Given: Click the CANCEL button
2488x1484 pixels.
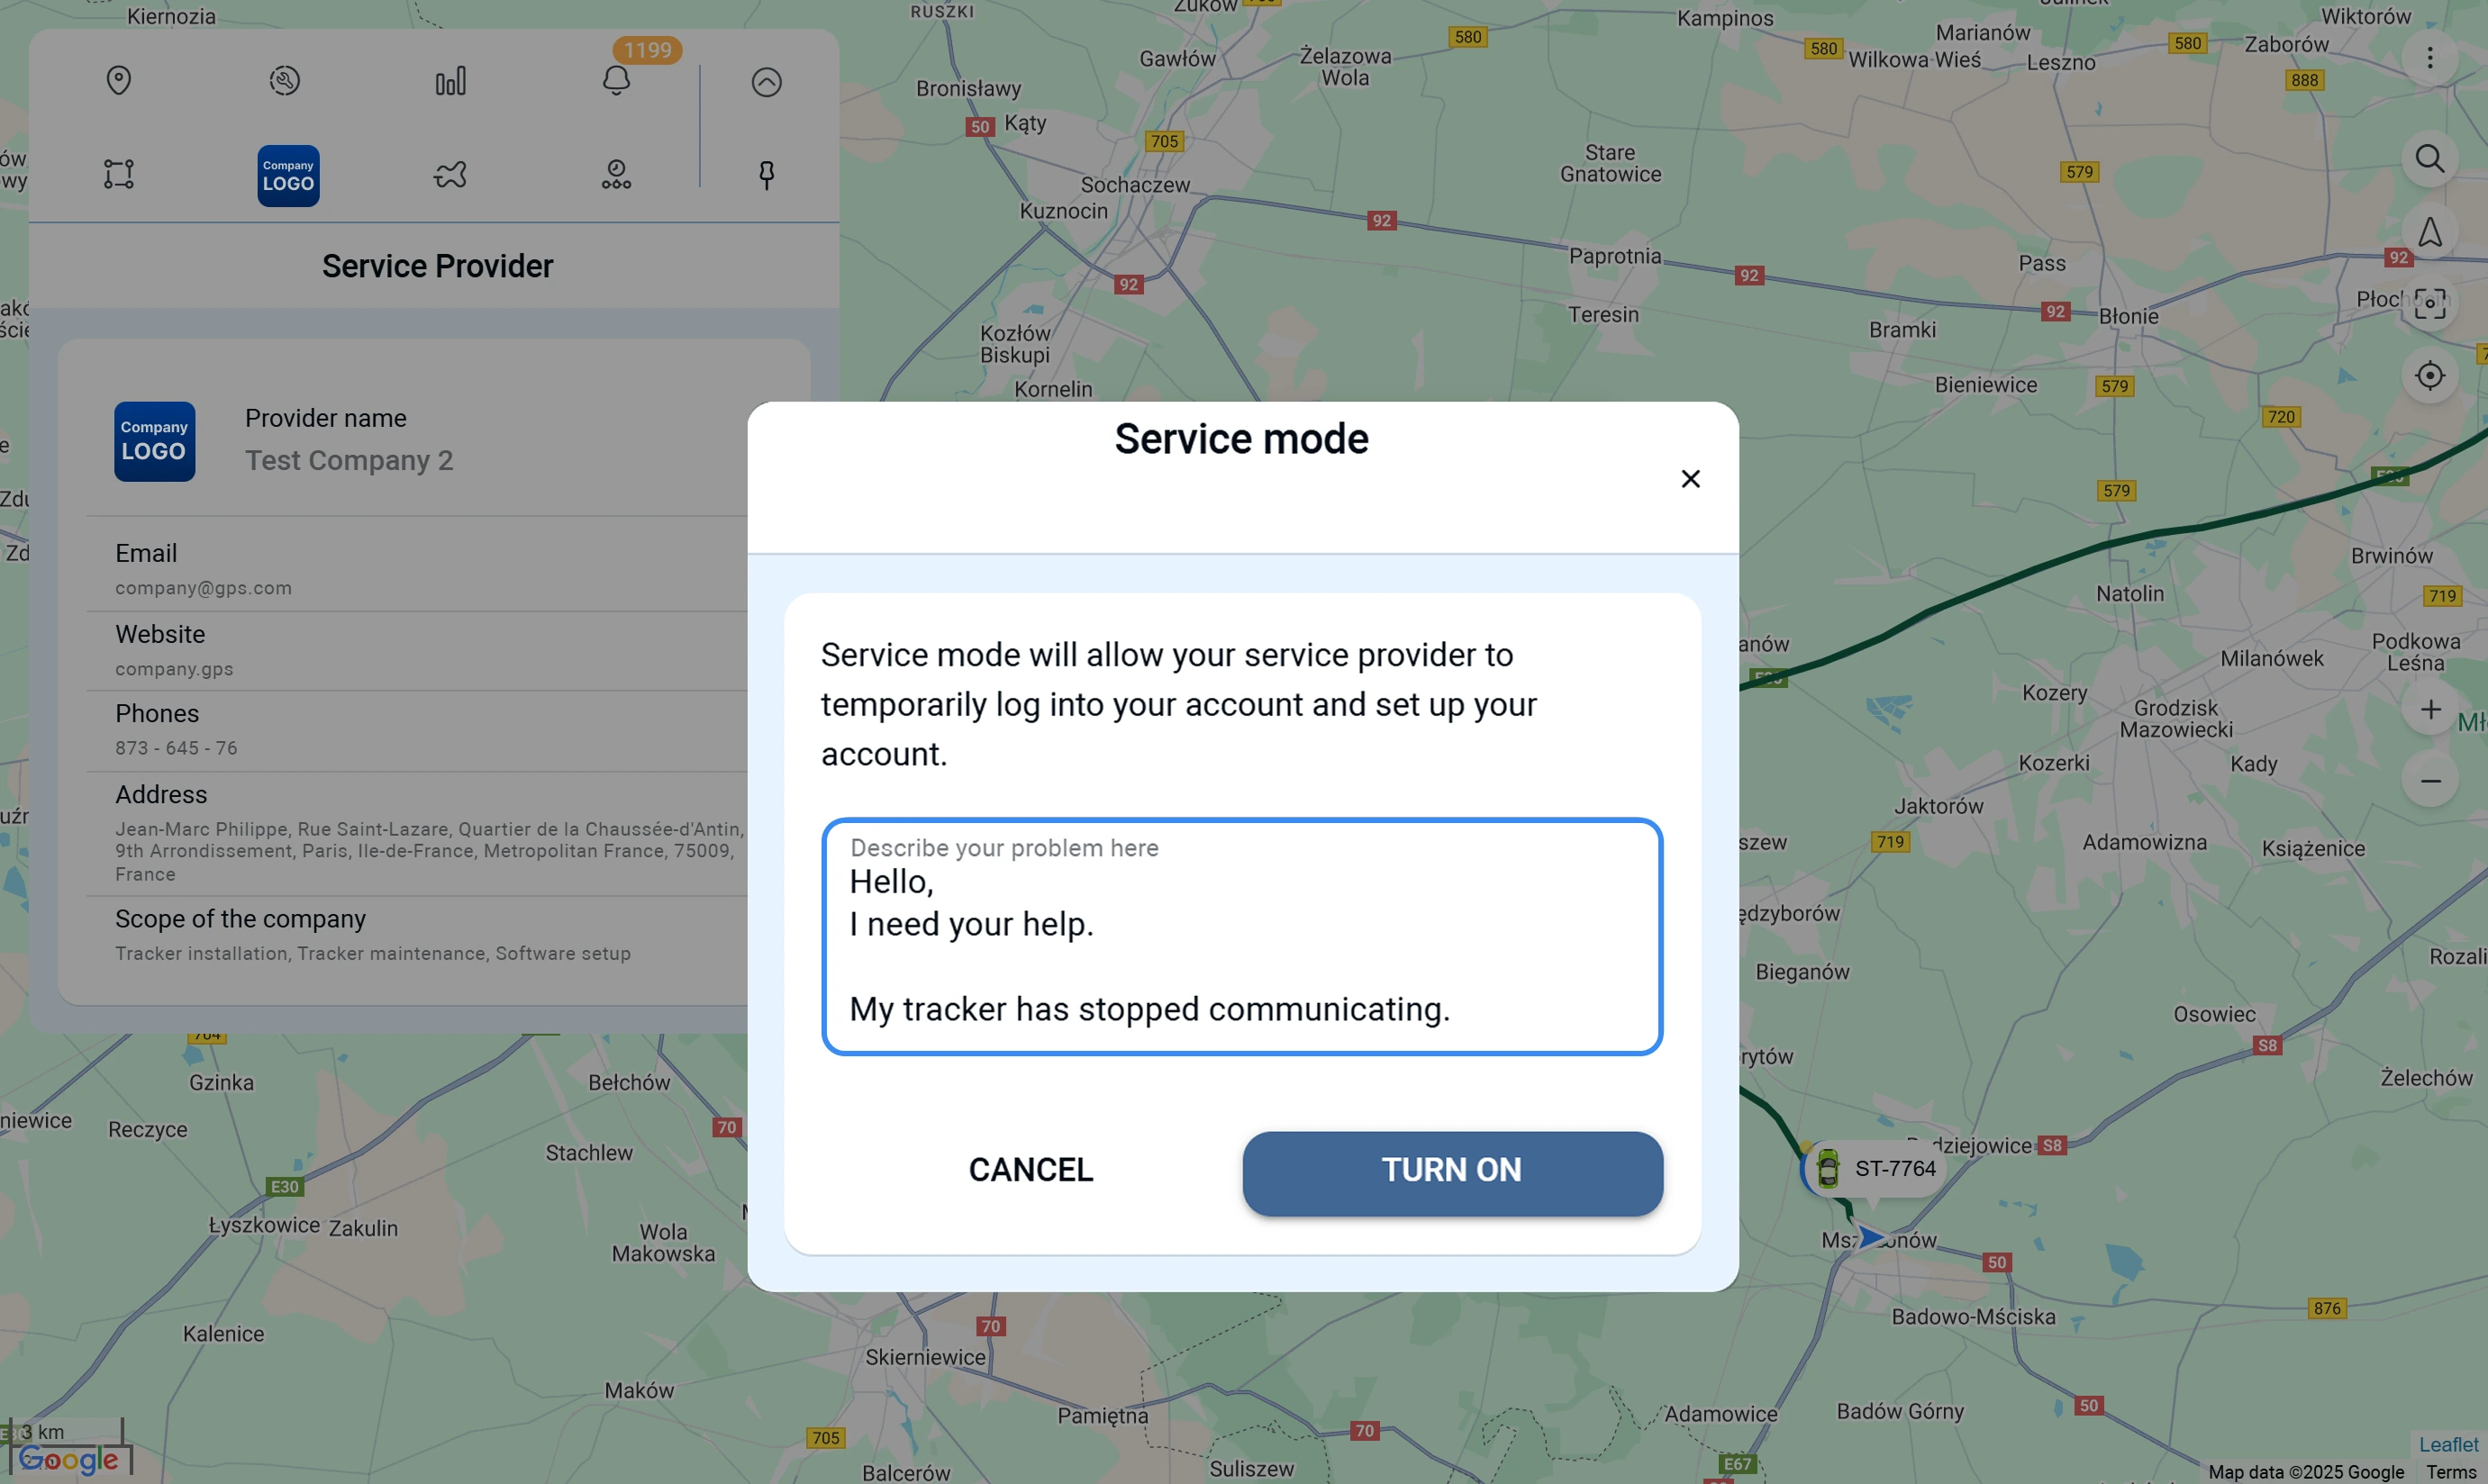Looking at the screenshot, I should [x=1031, y=1170].
